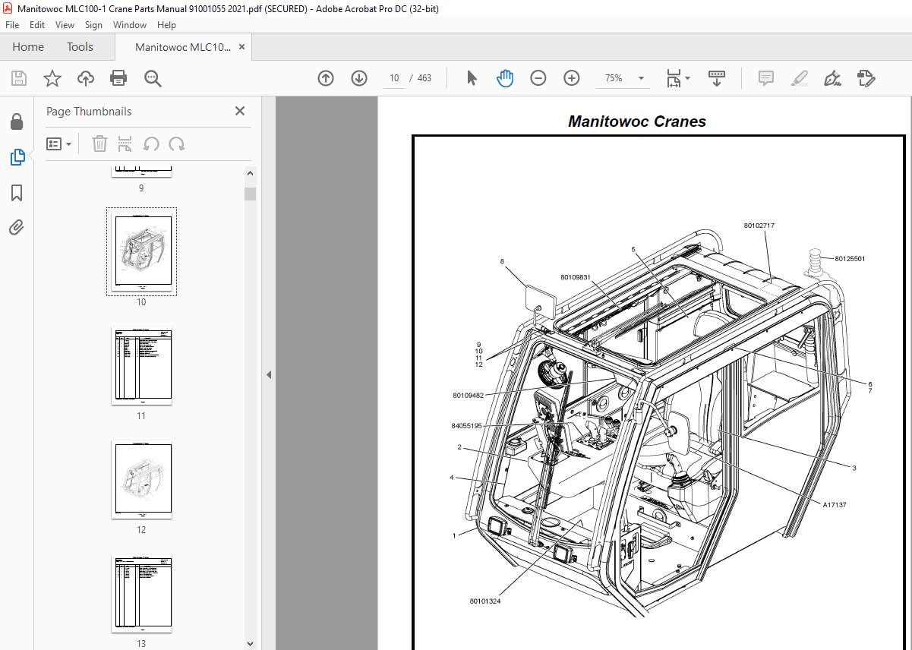The width and height of the screenshot is (912, 650).
Task: Zoom in with the plus icon
Action: pyautogui.click(x=572, y=78)
